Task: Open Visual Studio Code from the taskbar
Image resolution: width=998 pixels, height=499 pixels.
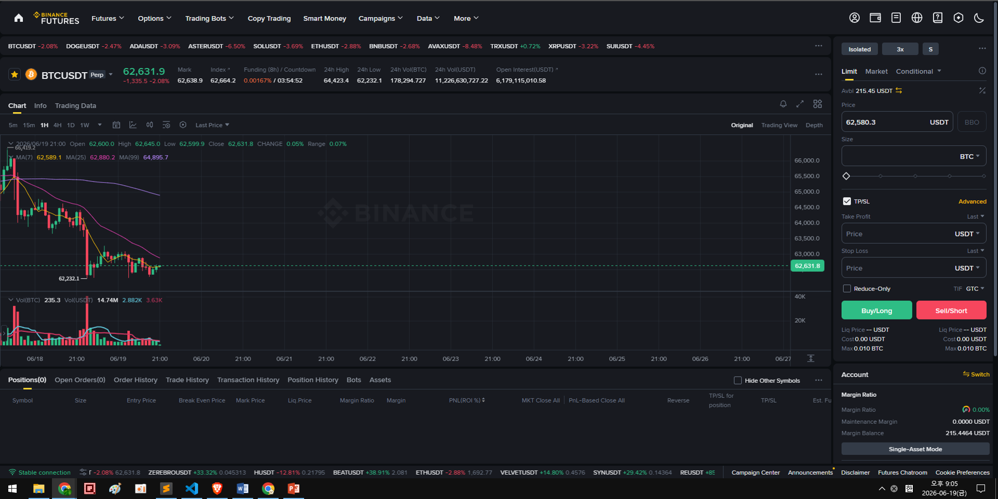Action: 192,489
